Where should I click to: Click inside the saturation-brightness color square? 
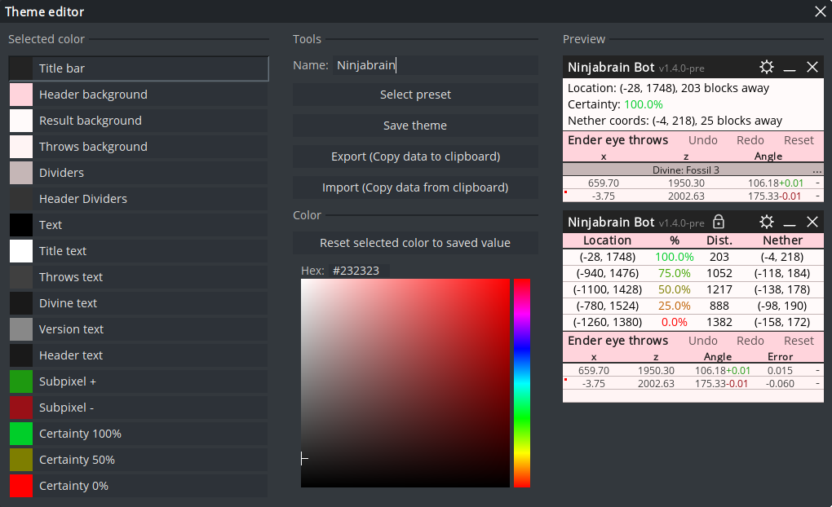(x=405, y=383)
